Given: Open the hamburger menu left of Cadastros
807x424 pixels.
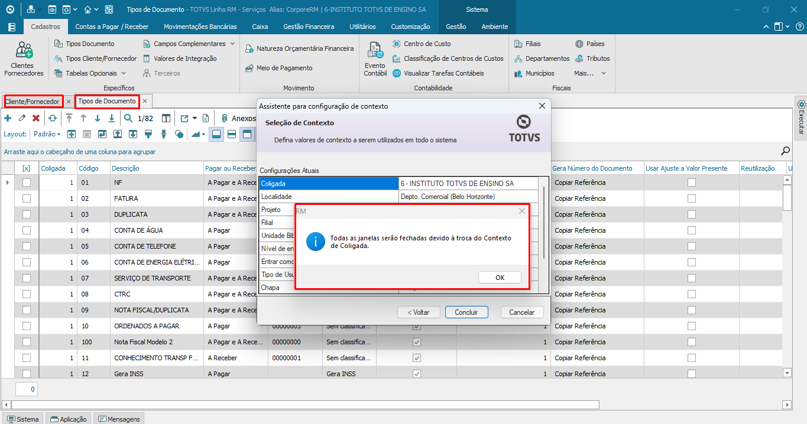Looking at the screenshot, I should [12, 27].
